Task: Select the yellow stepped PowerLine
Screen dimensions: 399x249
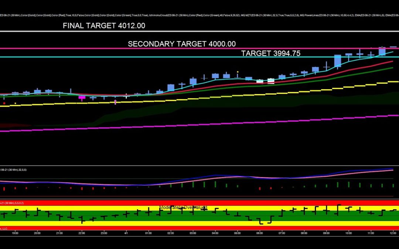Action: pyautogui.click(x=199, y=98)
